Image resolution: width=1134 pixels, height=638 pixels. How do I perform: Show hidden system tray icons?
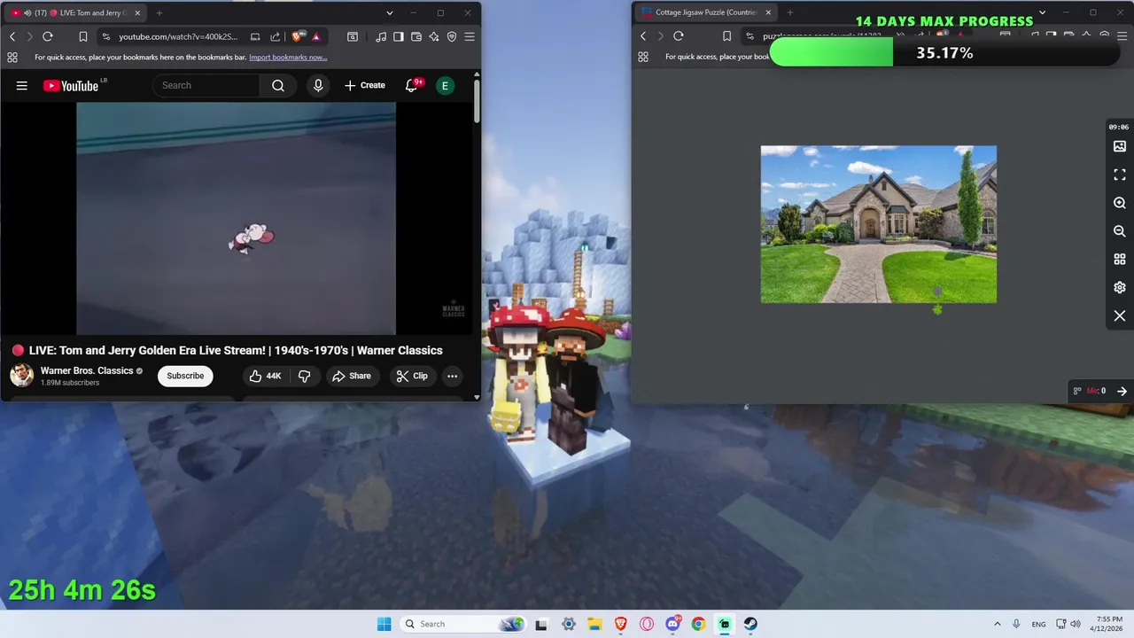pyautogui.click(x=997, y=624)
